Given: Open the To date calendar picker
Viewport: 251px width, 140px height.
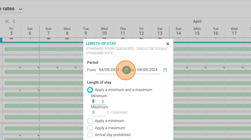Looking at the screenshot, I should (x=165, y=70).
